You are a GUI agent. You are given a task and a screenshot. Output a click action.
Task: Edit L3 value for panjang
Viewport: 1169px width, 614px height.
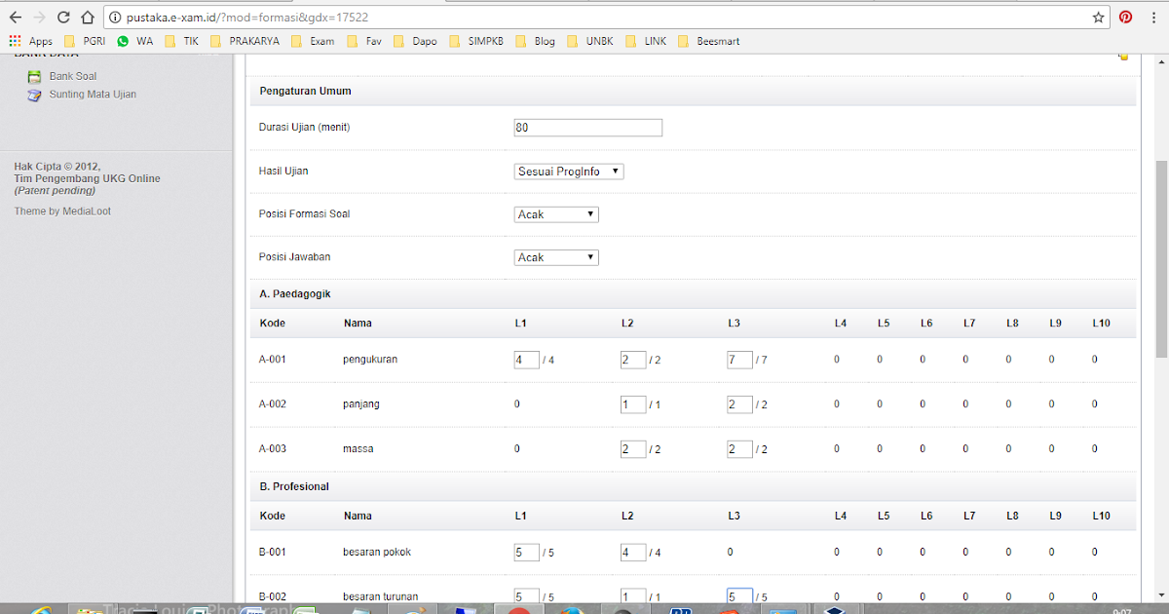[739, 404]
